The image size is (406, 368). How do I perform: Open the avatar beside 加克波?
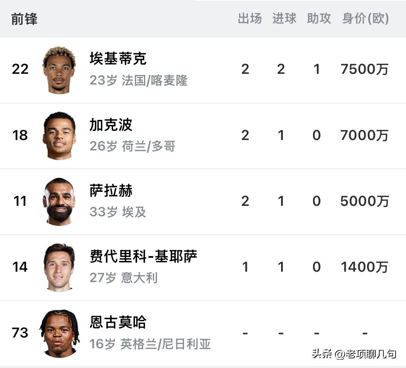pos(59,135)
